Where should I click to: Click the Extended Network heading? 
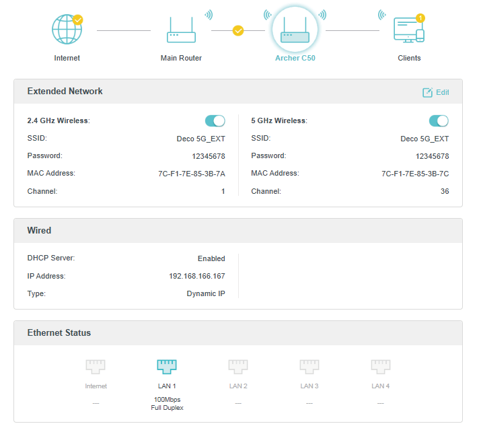coord(65,91)
